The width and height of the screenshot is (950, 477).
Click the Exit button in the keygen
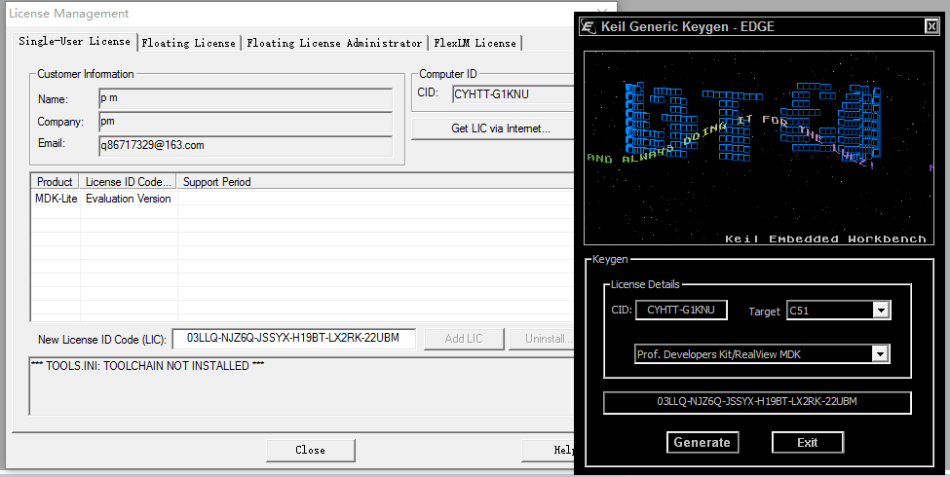pos(807,442)
